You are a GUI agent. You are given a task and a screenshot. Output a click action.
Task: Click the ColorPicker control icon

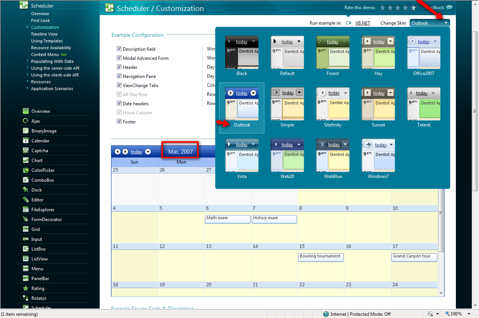tap(26, 170)
